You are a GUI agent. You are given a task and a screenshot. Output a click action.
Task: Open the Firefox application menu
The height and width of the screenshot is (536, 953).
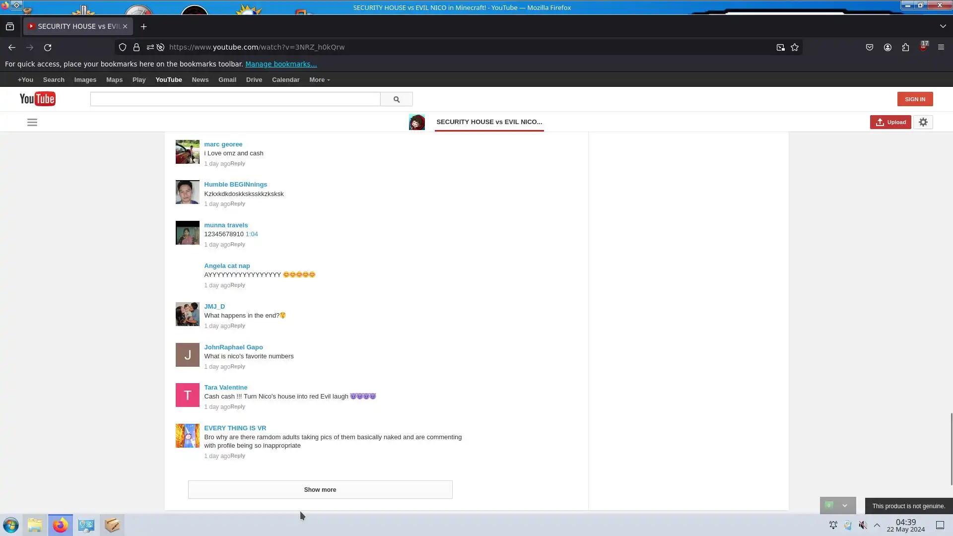coord(941,47)
